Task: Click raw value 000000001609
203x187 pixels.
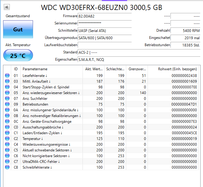Action: click(184, 81)
